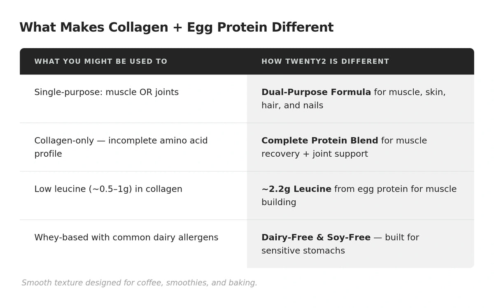Click the main heading about Collagen + Egg Protein
494x308 pixels.
point(176,28)
